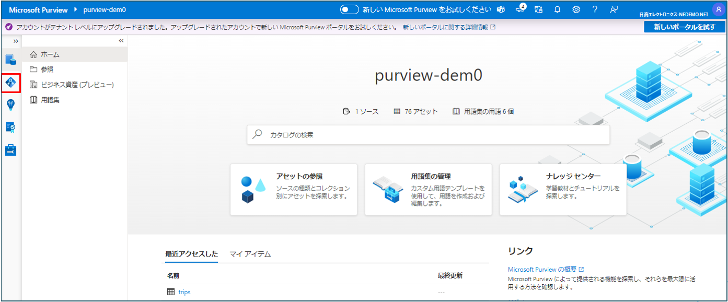Screen dimensions: 728x302
Task: Click the Microsoft Teams icon in header
Action: (501, 10)
